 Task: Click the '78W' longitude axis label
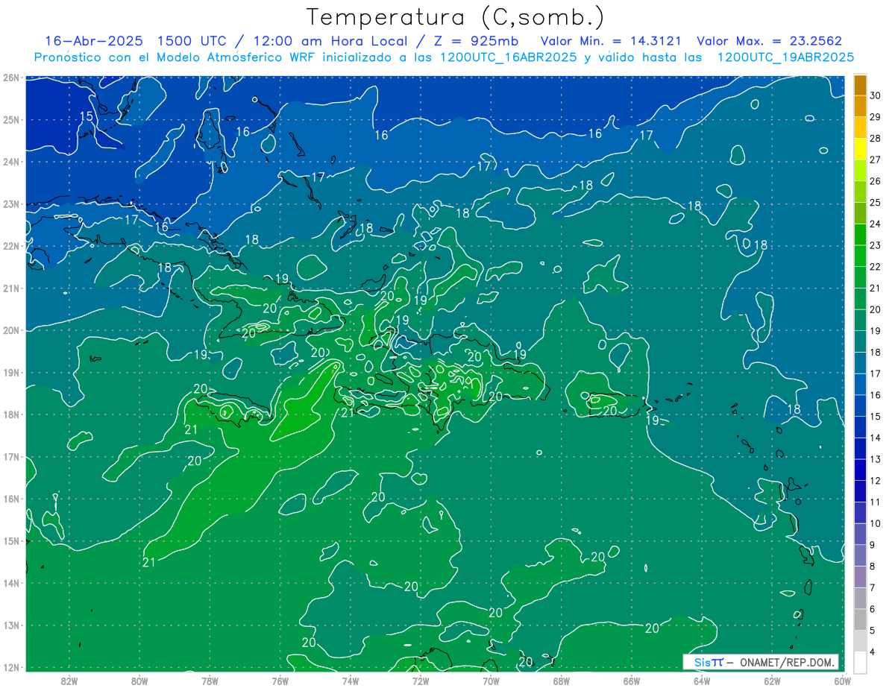coord(210,681)
